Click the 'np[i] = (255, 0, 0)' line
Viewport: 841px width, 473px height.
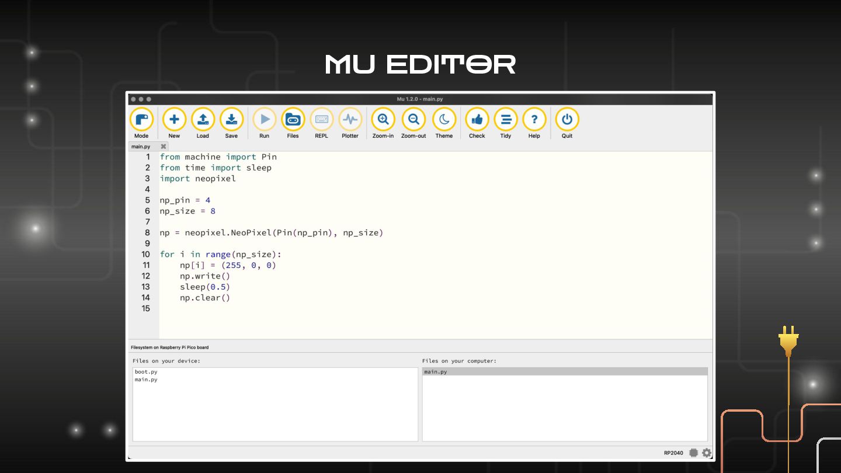pyautogui.click(x=228, y=265)
